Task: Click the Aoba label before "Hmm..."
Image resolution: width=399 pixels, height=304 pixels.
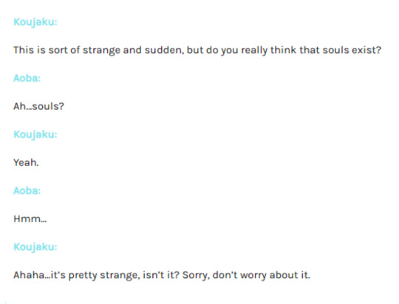Action: click(27, 190)
